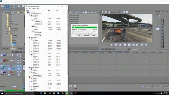Viewport: 169px width, 95px height.
Task: Click Open in the rendering complete dialog
Action: pos(79,35)
